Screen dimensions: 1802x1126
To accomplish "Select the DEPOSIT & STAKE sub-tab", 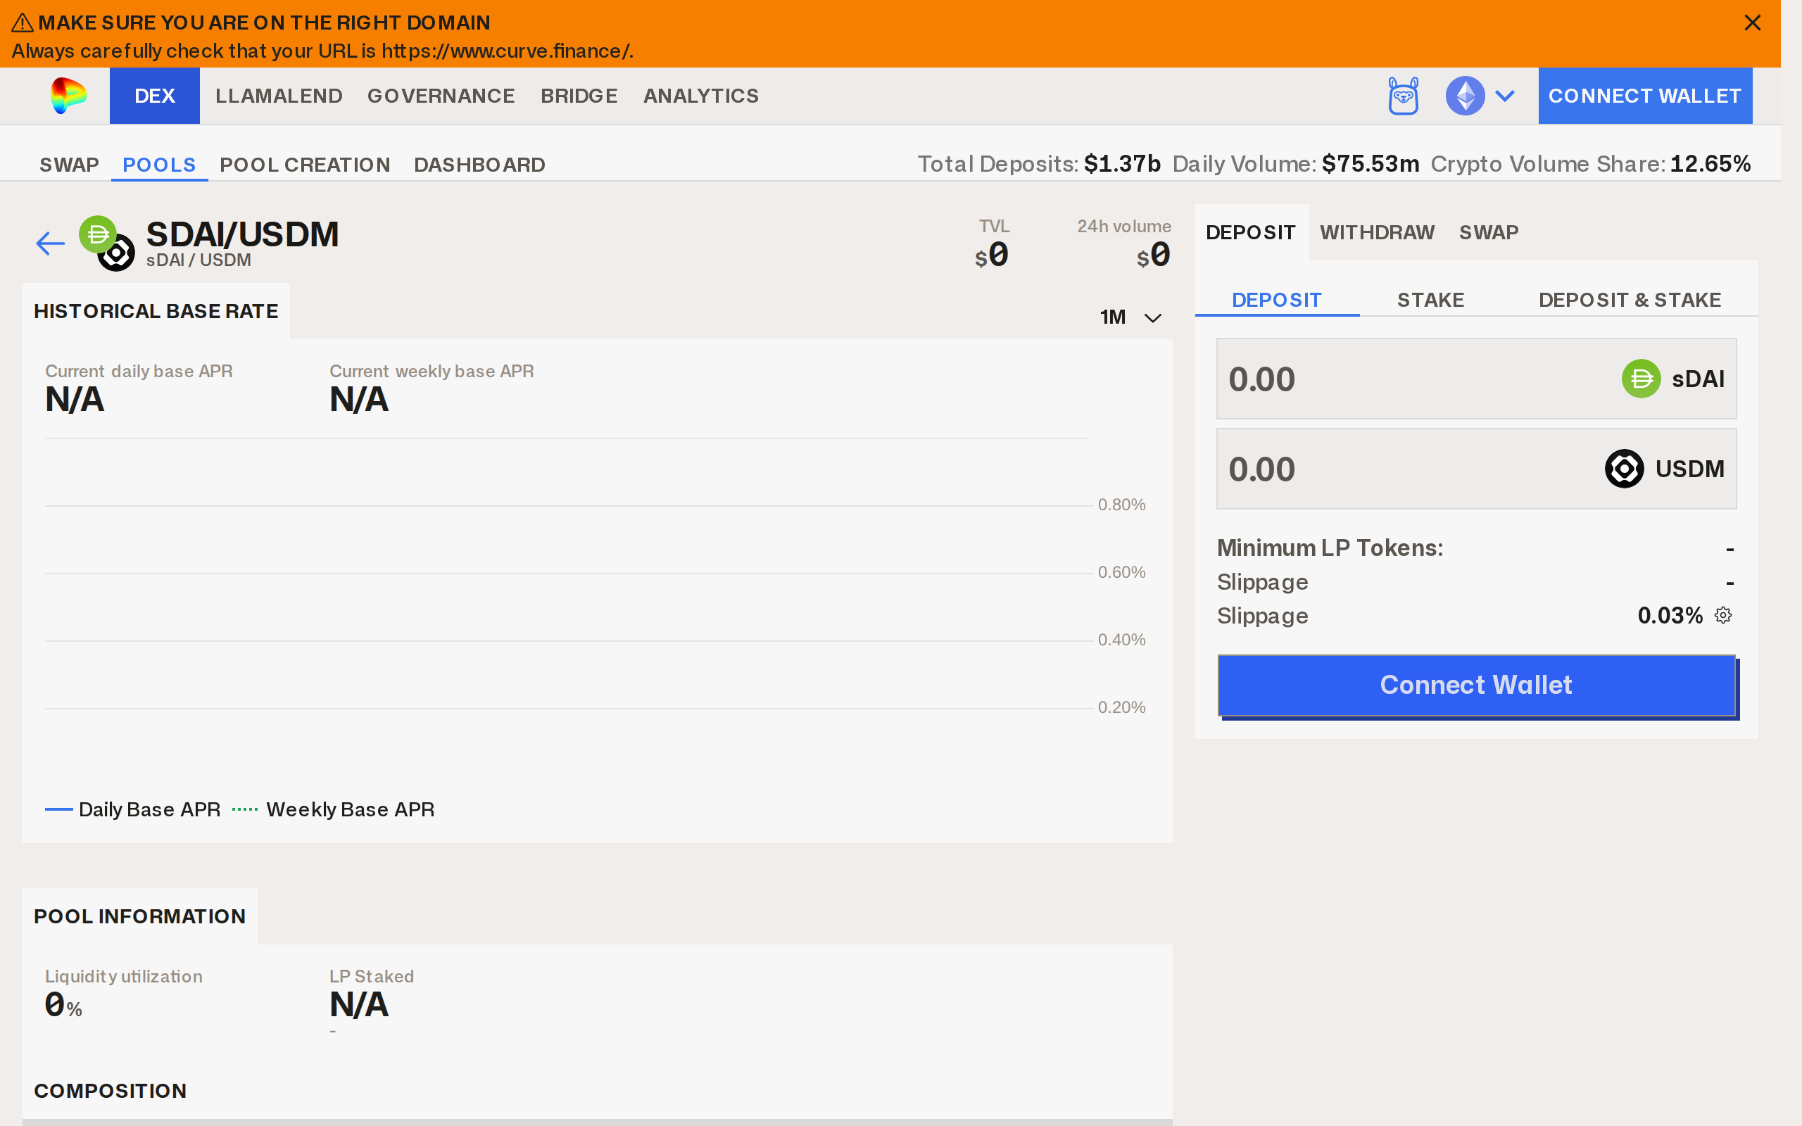I will [1630, 300].
